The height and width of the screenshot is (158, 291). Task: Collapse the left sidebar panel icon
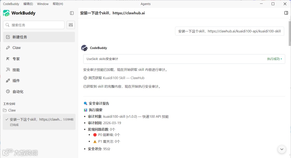pos(72,13)
